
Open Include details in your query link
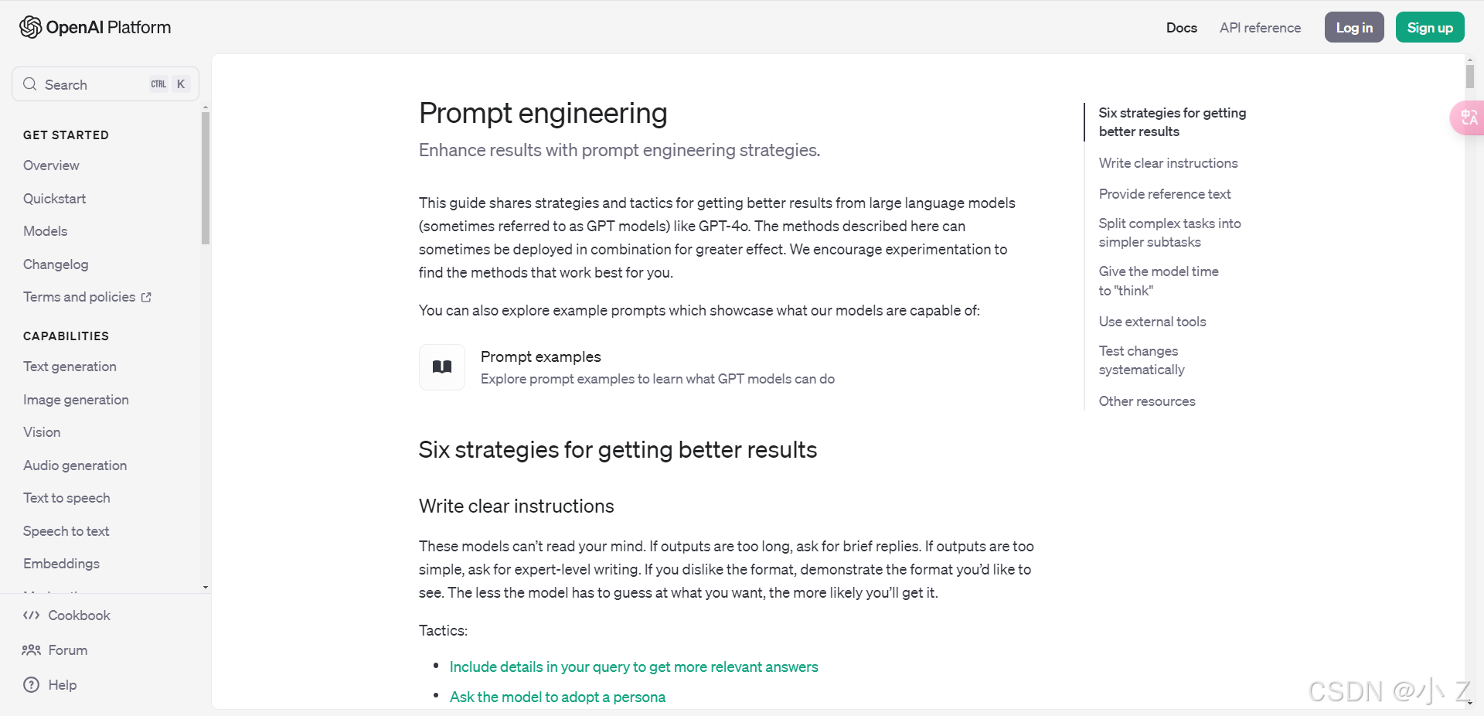coord(634,667)
